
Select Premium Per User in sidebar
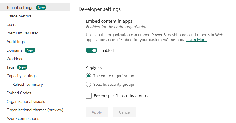[22, 33]
